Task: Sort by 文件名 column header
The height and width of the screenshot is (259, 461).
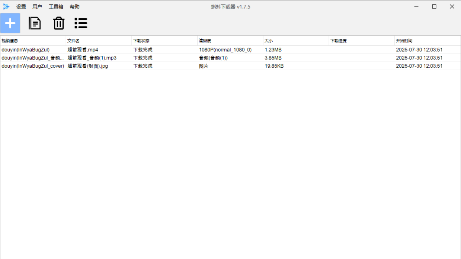Action: [99, 41]
